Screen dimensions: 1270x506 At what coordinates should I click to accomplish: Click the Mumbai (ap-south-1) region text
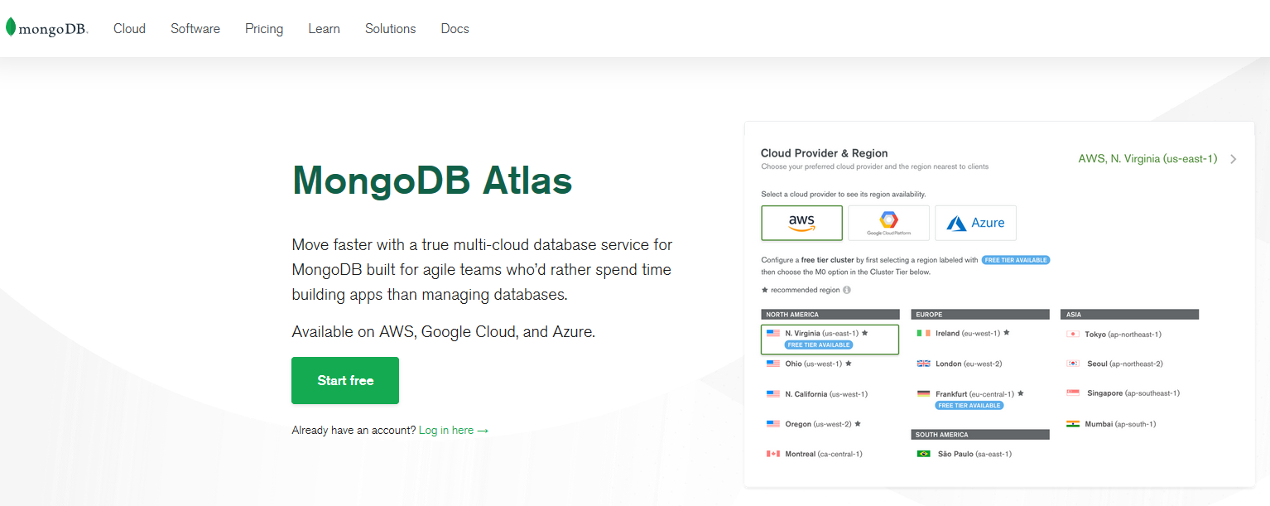click(x=1120, y=424)
